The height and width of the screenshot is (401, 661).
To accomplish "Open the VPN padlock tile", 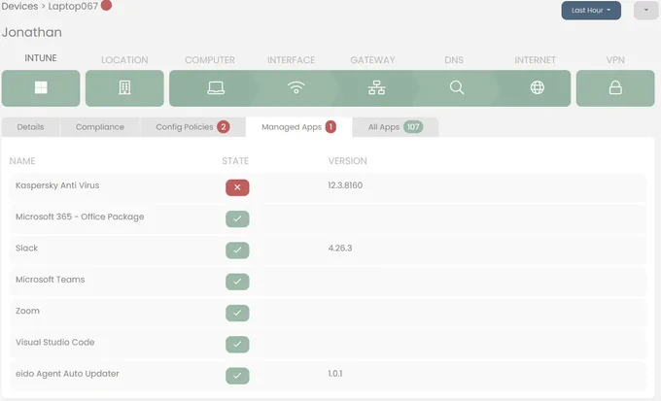I will click(615, 88).
